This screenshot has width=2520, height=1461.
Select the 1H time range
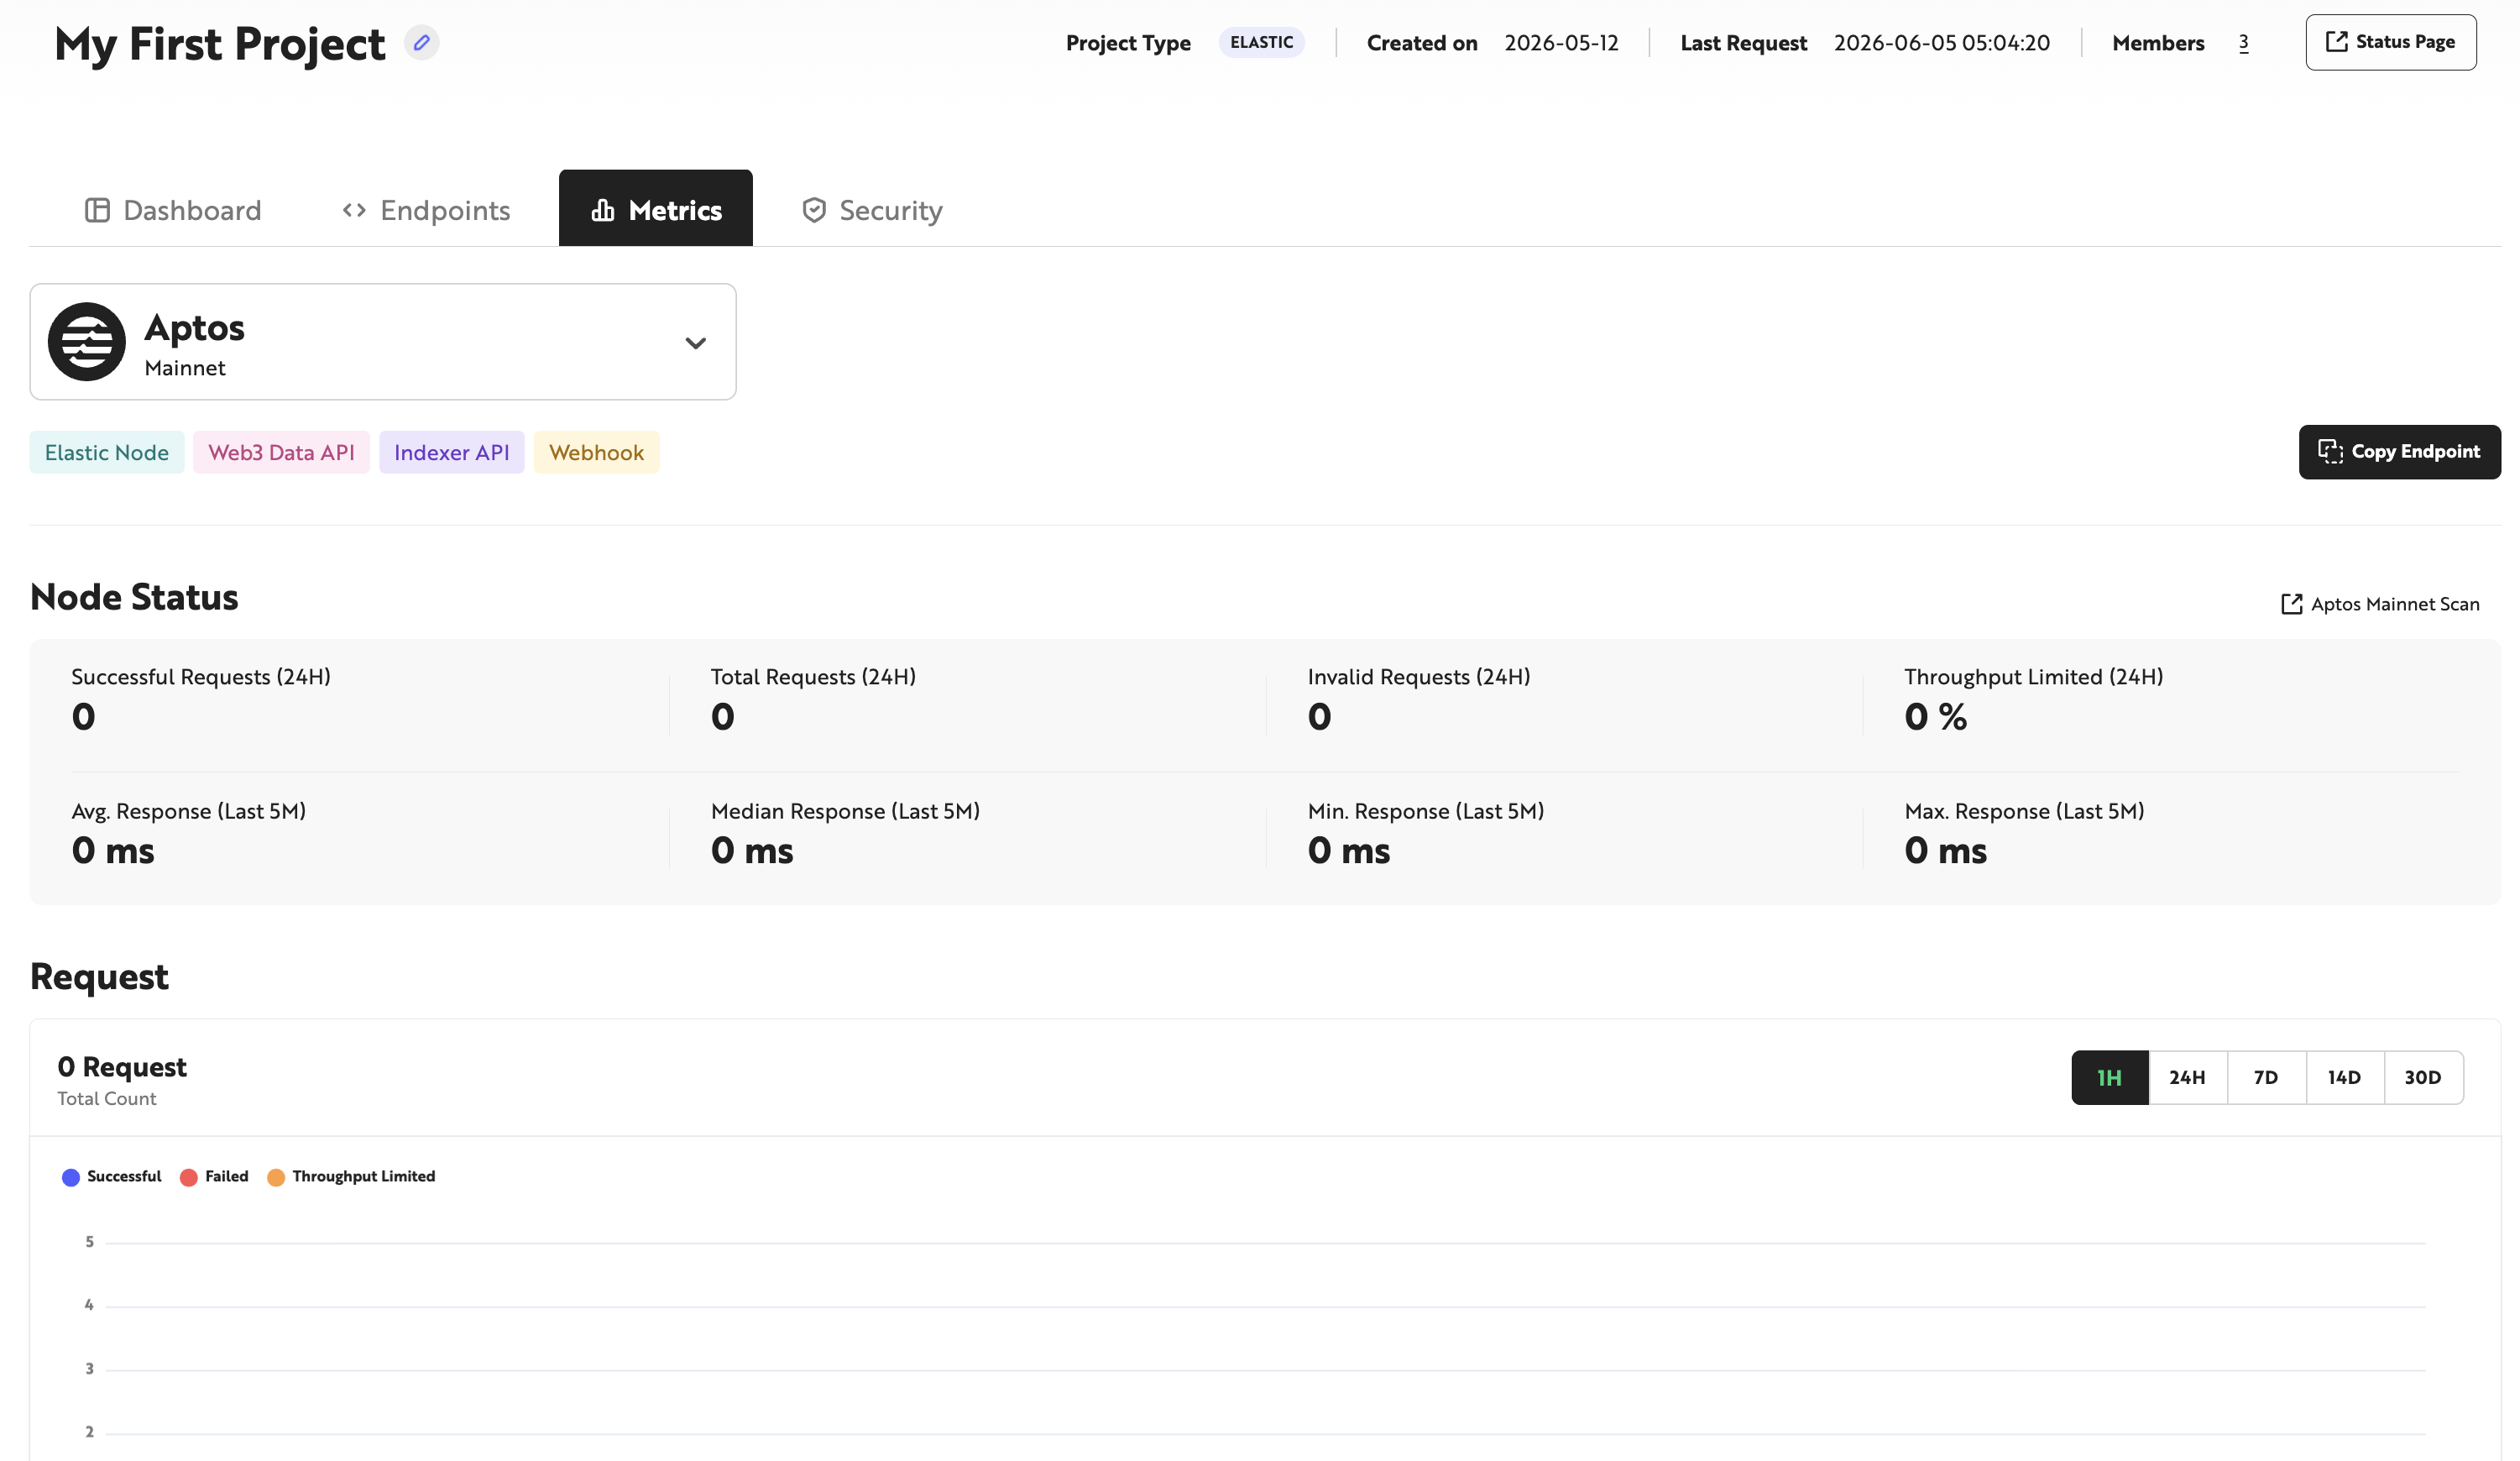point(2110,1077)
